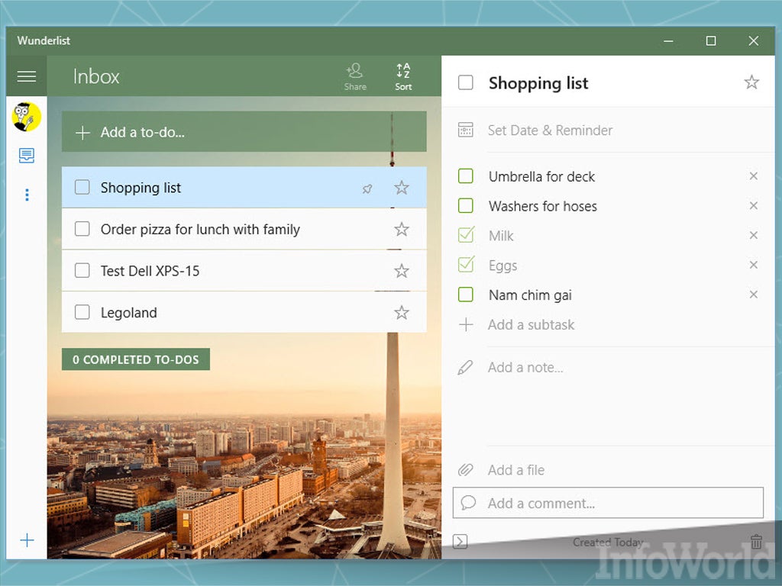Click the plus icon beside Add a subtask
This screenshot has width=782, height=586.
[x=466, y=325]
